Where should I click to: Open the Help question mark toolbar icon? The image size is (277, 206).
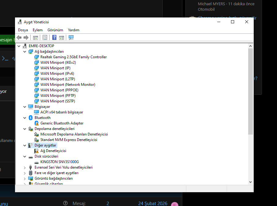pos(55,37)
